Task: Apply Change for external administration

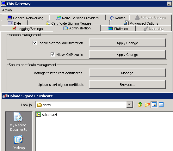Action: pyautogui.click(x=127, y=43)
